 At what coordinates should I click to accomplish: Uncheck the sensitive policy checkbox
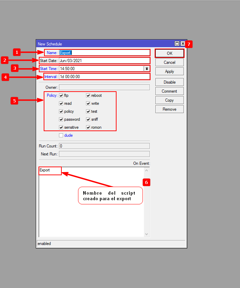(61, 127)
